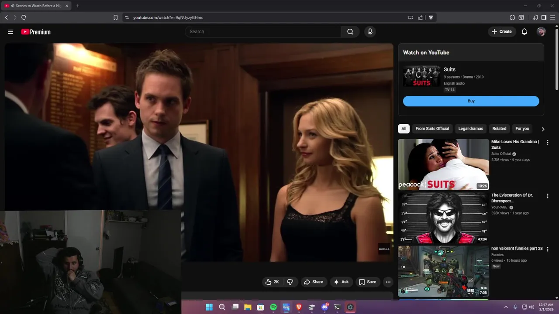This screenshot has width=559, height=314.
Task: Open Dr. Disrespect video thumbnail
Action: tap(443, 218)
